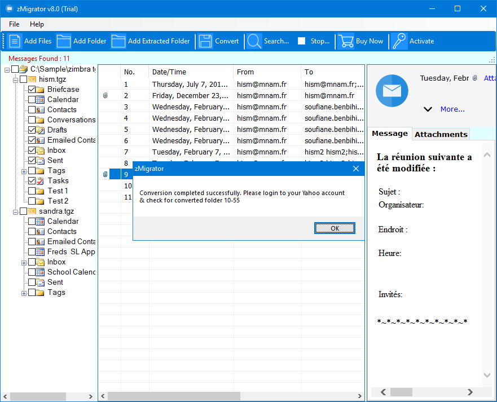497x402 pixels.
Task: Click the Briefcase folder icon under hism.tgz
Action: pos(40,90)
